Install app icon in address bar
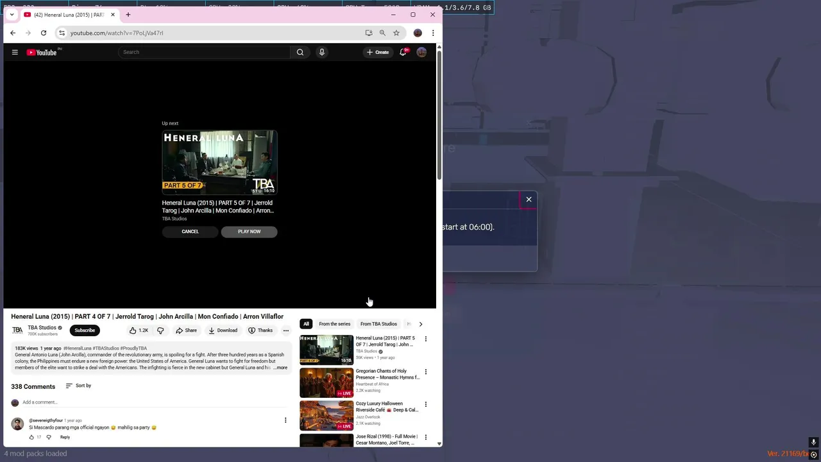This screenshot has height=462, width=821. pos(369,33)
